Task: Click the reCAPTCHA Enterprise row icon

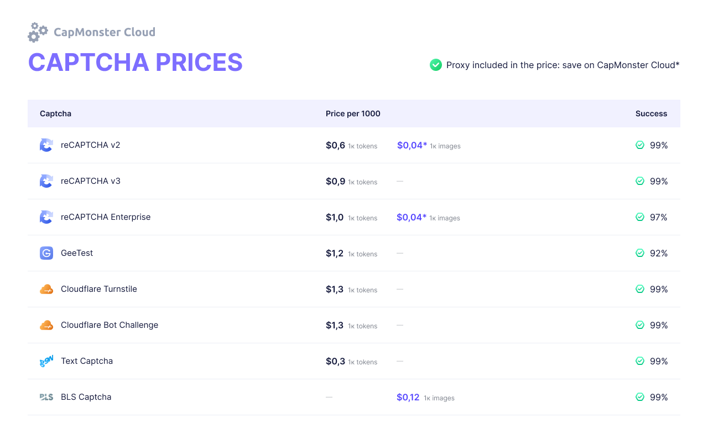Action: (x=46, y=217)
